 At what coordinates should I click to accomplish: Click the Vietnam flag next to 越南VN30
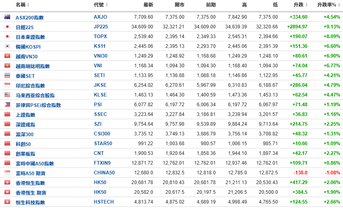7,56
